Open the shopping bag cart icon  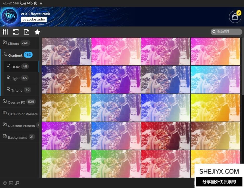235,17
